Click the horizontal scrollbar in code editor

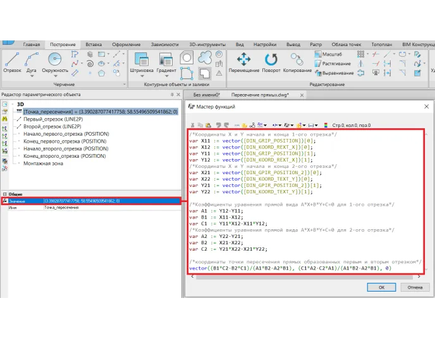pyautogui.click(x=305, y=277)
